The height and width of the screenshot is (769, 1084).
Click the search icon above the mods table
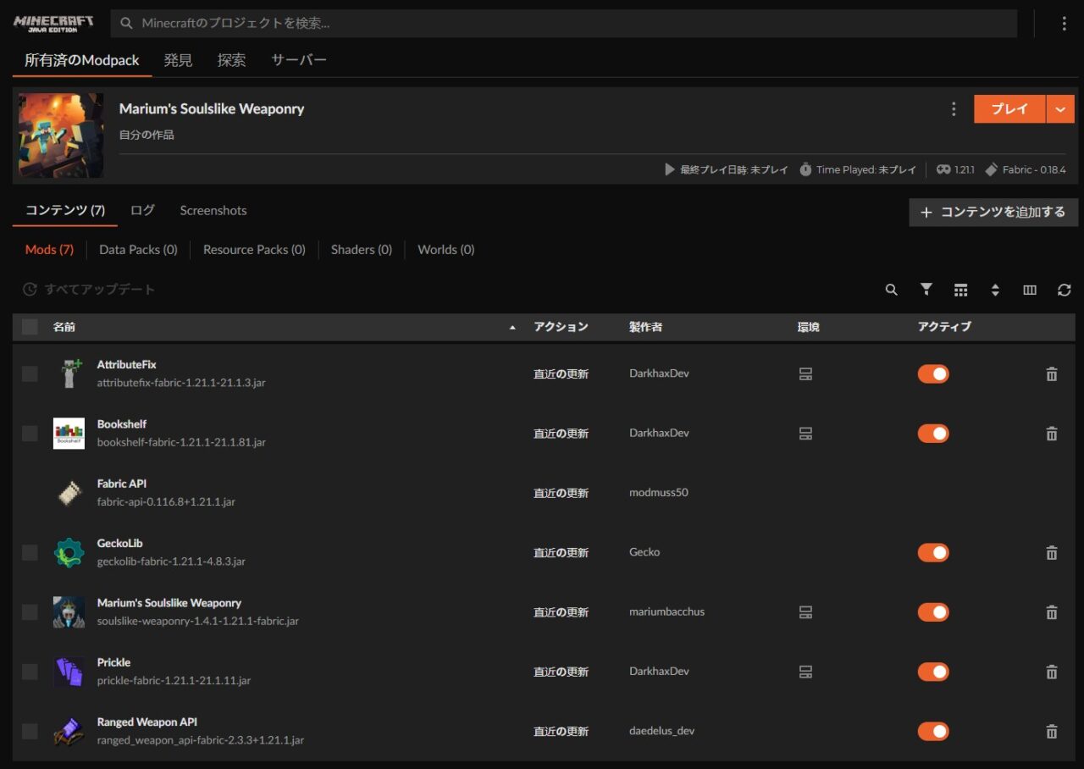click(x=891, y=290)
